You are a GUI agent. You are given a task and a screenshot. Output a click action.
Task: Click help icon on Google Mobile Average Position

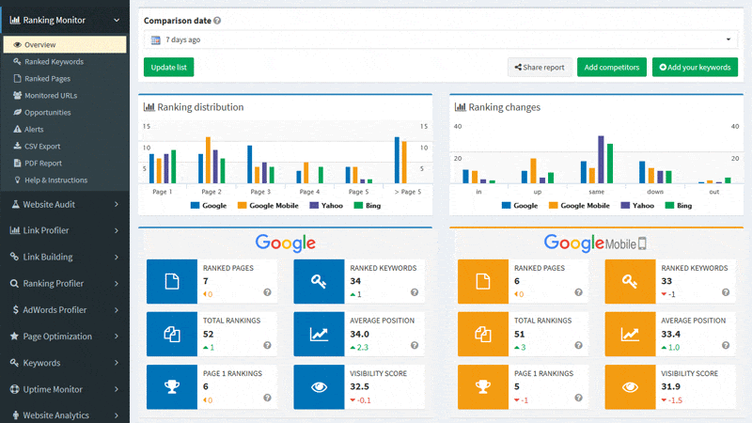(726, 345)
